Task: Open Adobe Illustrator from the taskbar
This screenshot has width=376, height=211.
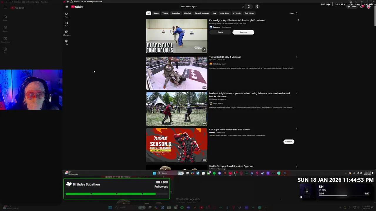Action: [x=225, y=173]
